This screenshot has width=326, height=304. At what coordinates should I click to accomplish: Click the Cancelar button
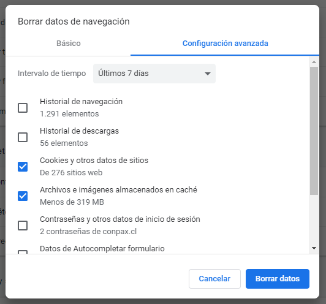[214, 279]
